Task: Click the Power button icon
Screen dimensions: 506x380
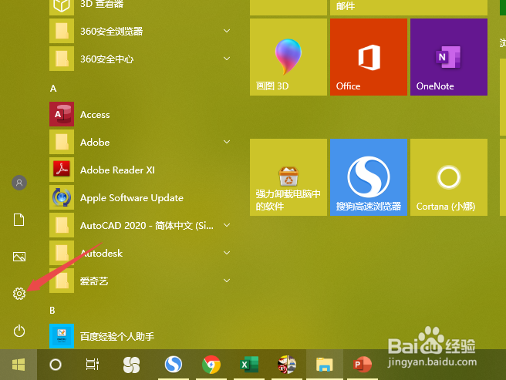Action: coord(19,331)
